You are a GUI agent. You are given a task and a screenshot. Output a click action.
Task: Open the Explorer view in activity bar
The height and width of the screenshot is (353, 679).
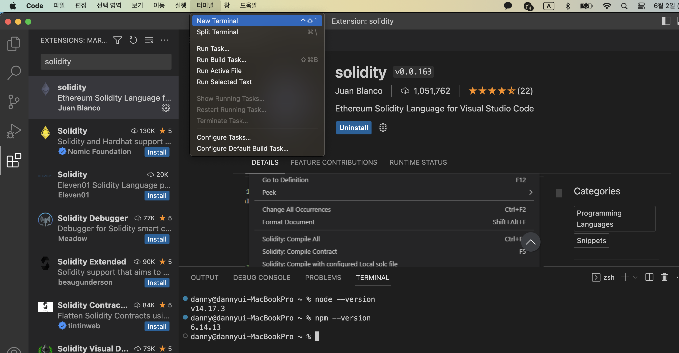14,44
